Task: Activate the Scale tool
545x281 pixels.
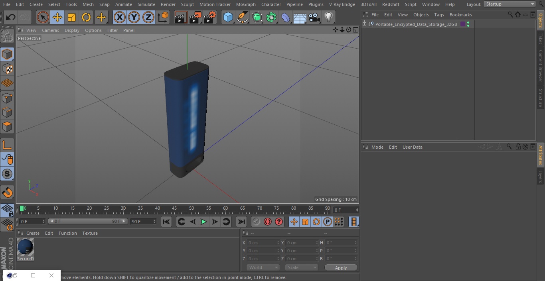Action: click(x=72, y=17)
